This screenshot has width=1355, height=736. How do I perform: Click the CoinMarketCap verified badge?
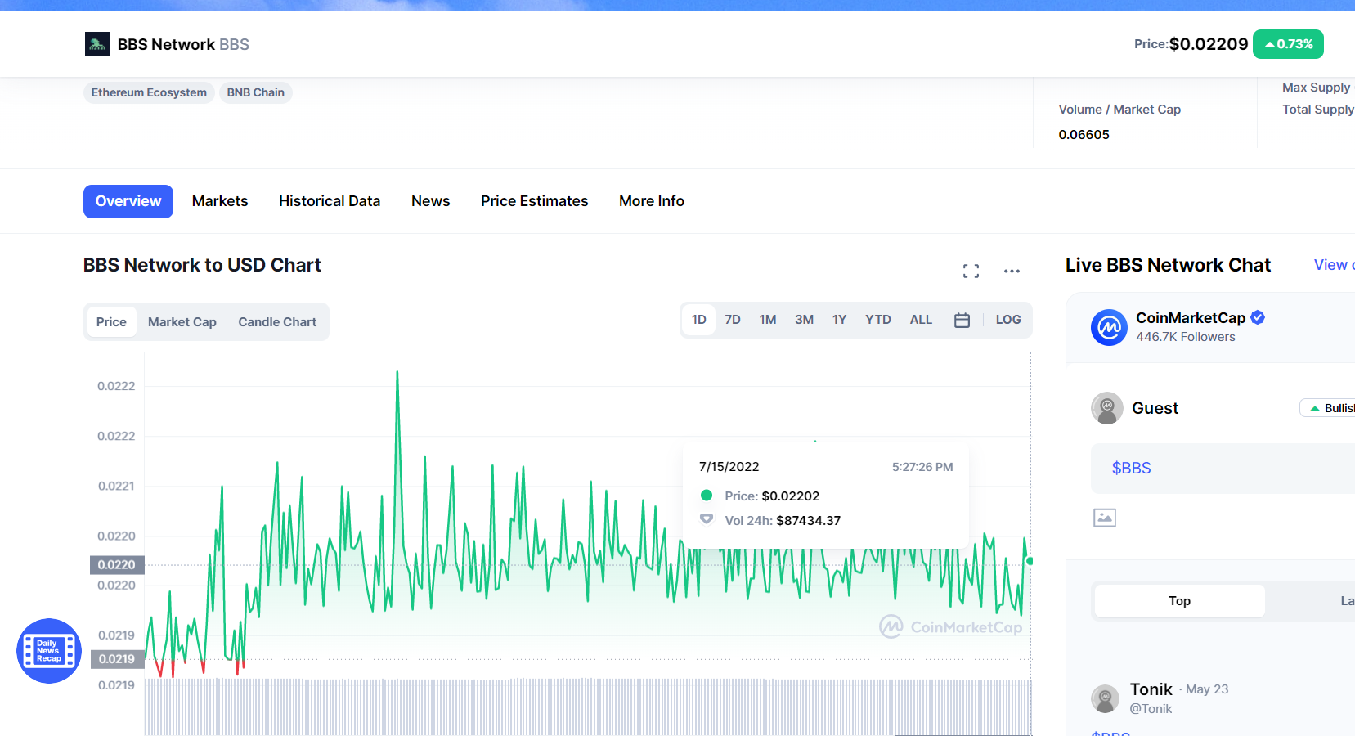click(1258, 317)
